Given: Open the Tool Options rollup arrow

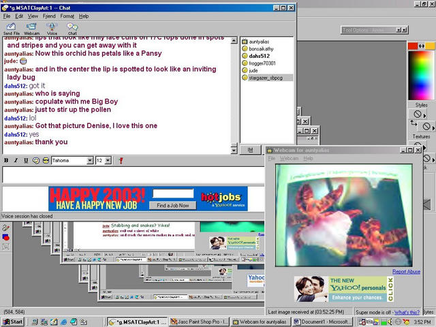Looking at the screenshot, I should (399, 30).
